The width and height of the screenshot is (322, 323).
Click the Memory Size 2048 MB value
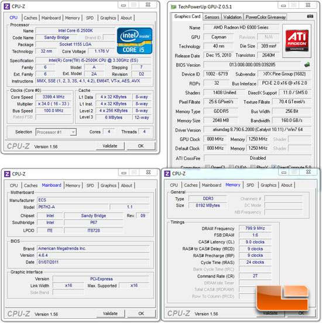[221, 120]
